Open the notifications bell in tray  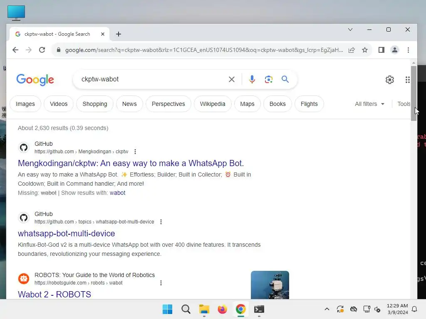415,309
